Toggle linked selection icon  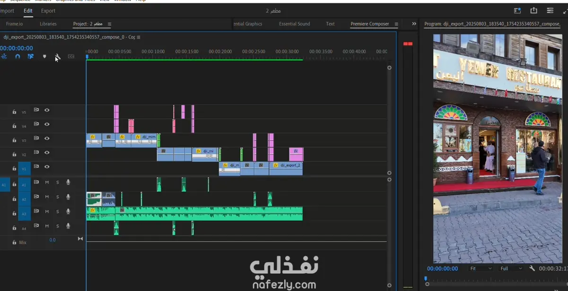[x=31, y=57]
